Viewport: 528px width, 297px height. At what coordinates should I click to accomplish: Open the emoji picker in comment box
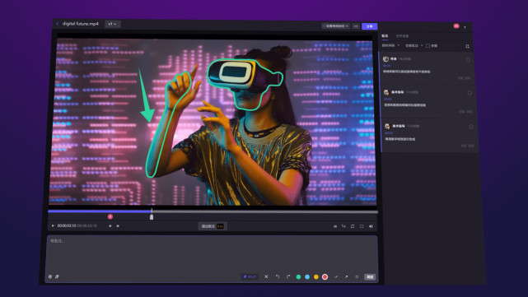click(50, 276)
